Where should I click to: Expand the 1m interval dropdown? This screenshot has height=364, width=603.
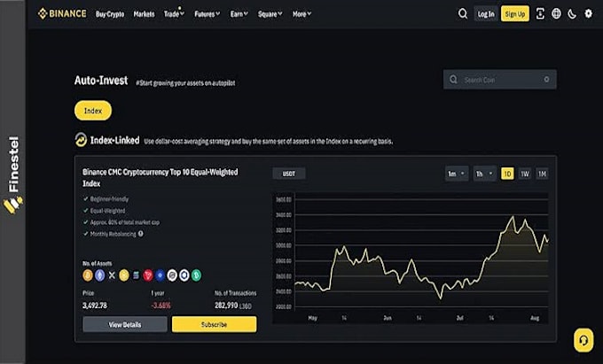point(457,174)
